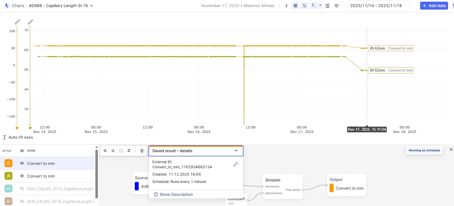The image size is (454, 206).
Task: Toggle the min/max line shading icon
Action: click(304, 6)
